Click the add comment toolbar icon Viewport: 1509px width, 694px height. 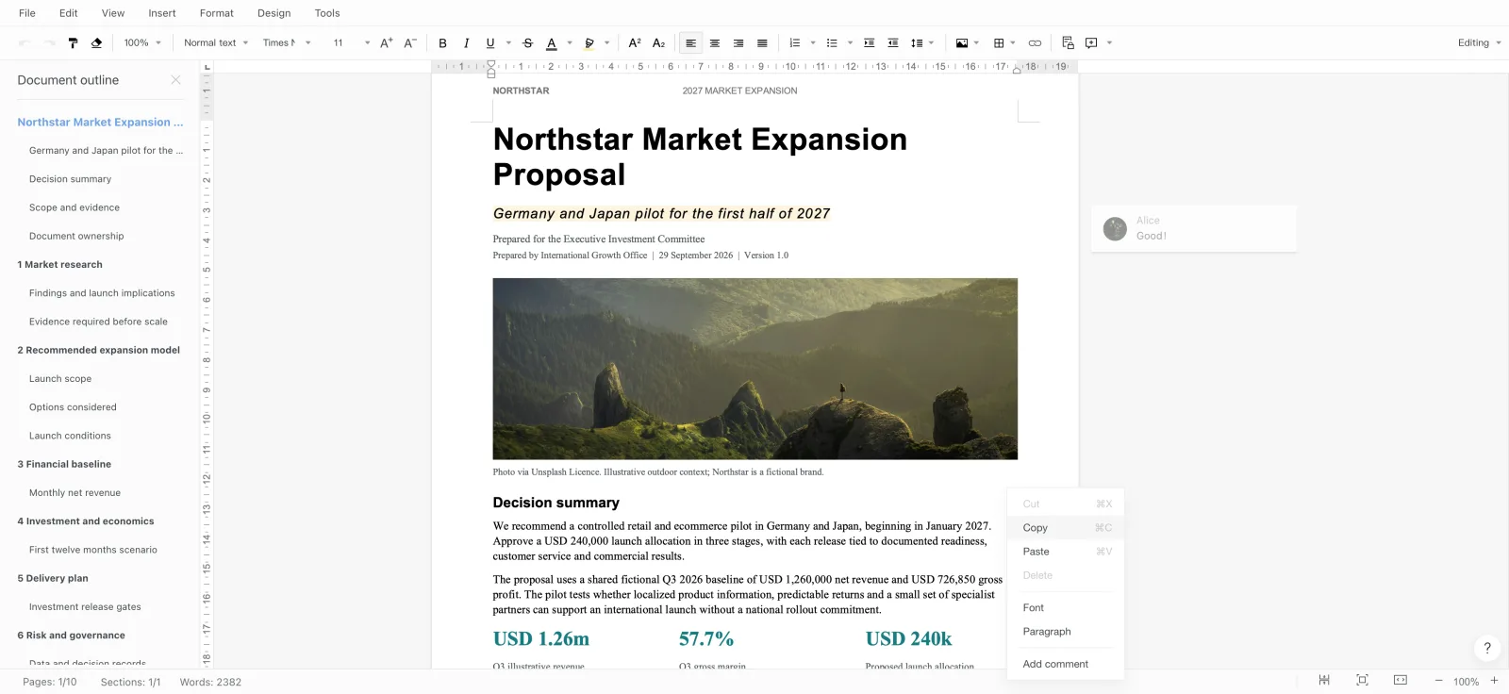pos(1091,42)
